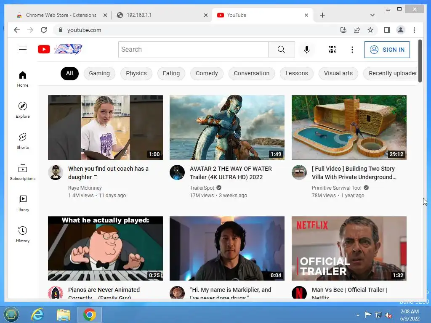
Task: Click the search magnifier button
Action: tap(282, 50)
